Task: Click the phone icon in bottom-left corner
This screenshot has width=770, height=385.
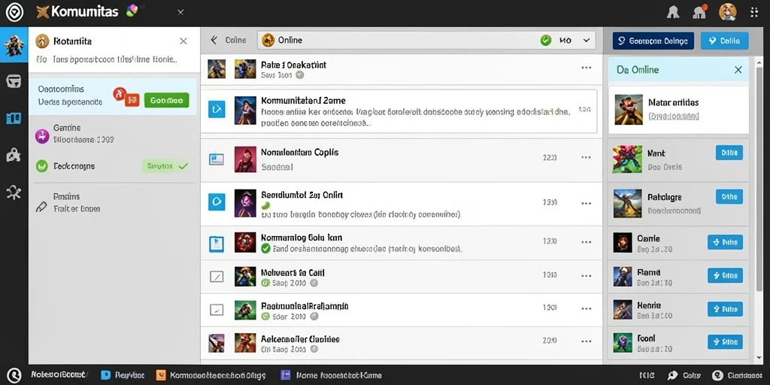Action: coord(14,376)
